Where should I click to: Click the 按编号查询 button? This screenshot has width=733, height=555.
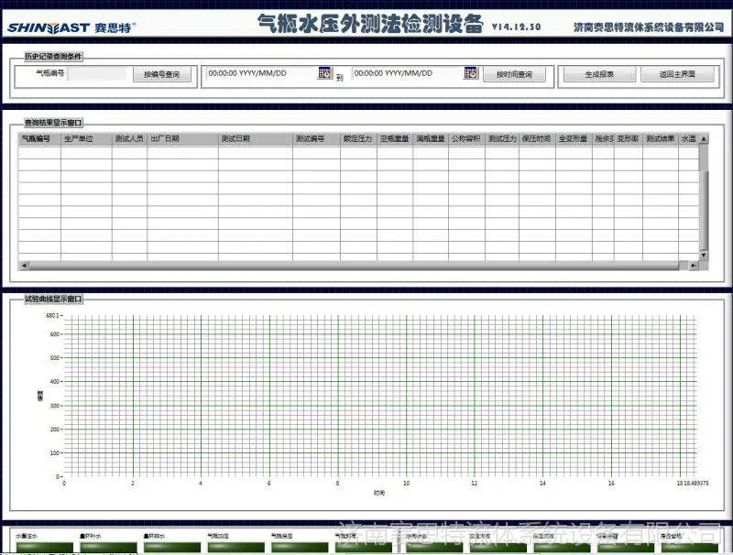pyautogui.click(x=162, y=74)
